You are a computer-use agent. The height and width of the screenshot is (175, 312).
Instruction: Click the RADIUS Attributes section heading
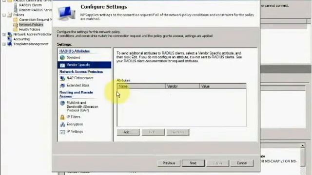coord(75,51)
